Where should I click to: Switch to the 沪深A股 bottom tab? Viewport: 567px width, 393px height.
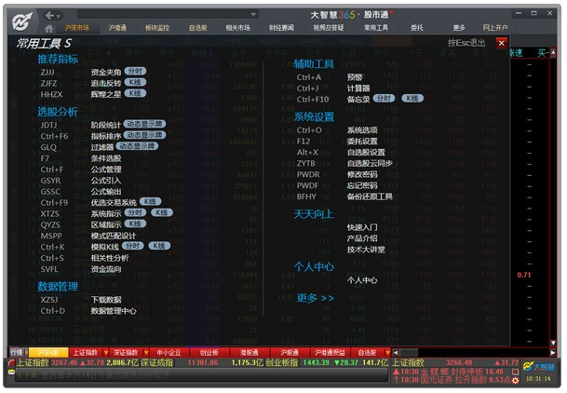click(x=48, y=352)
